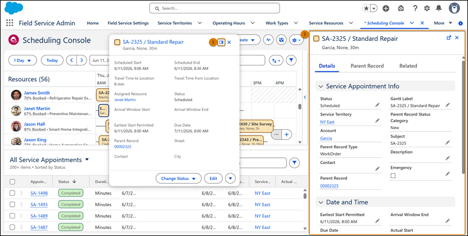Check the SA-1493 row checkbox

coord(12,204)
